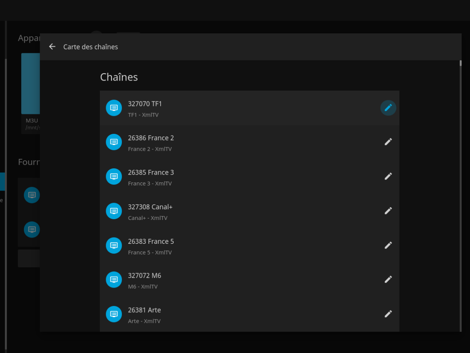This screenshot has height=353, width=470.
Task: Click the 'Canal+ - XmlTV' subtitle
Action: [148, 218]
